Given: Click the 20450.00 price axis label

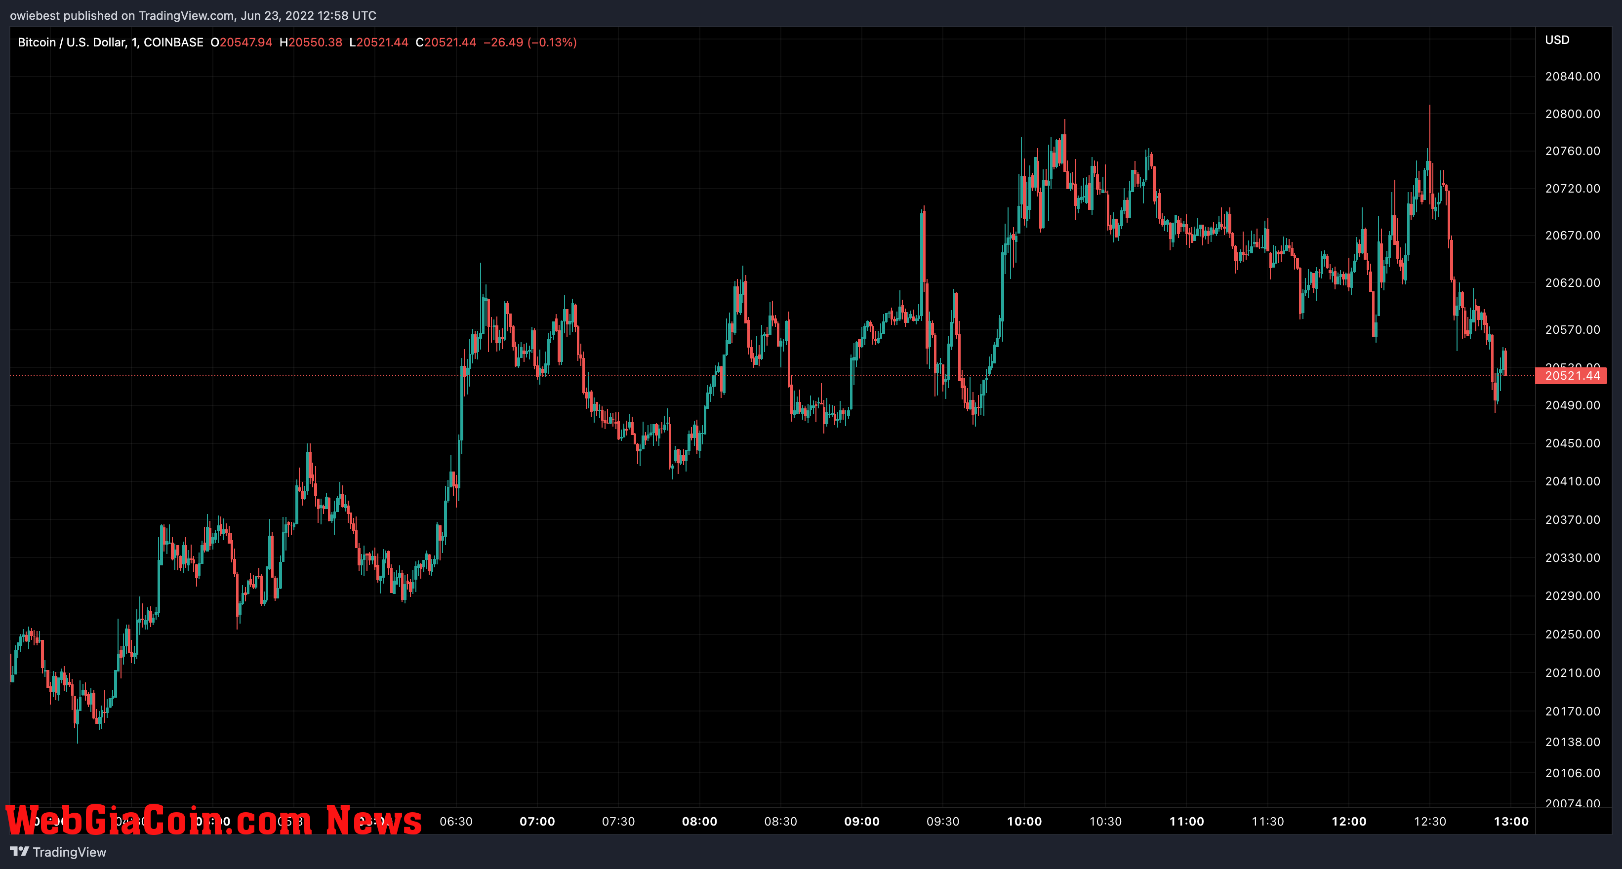Looking at the screenshot, I should (1572, 443).
